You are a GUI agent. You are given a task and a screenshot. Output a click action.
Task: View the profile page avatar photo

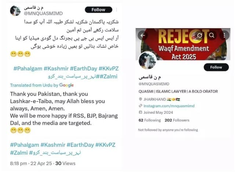[147, 60]
